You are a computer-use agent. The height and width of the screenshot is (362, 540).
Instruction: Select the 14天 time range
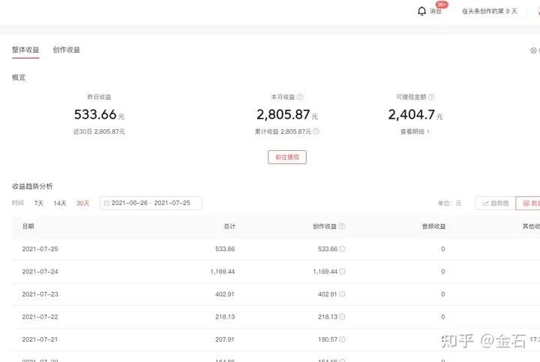(59, 203)
